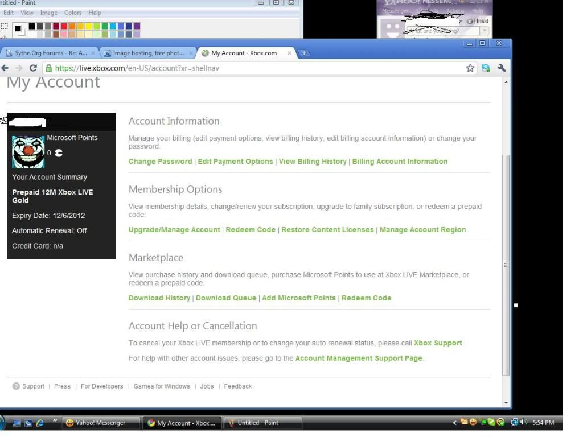Screen dimensions: 583x437
Task: Click the network tray icon
Action: 515,422
